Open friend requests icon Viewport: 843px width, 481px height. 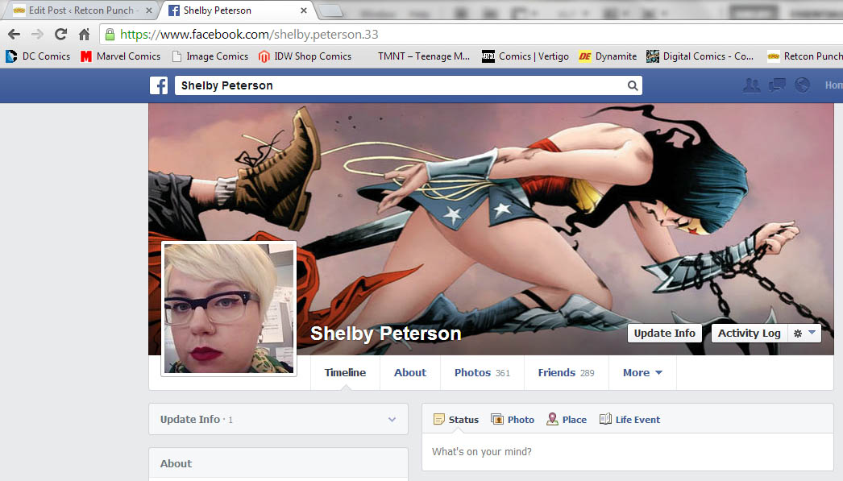click(751, 85)
